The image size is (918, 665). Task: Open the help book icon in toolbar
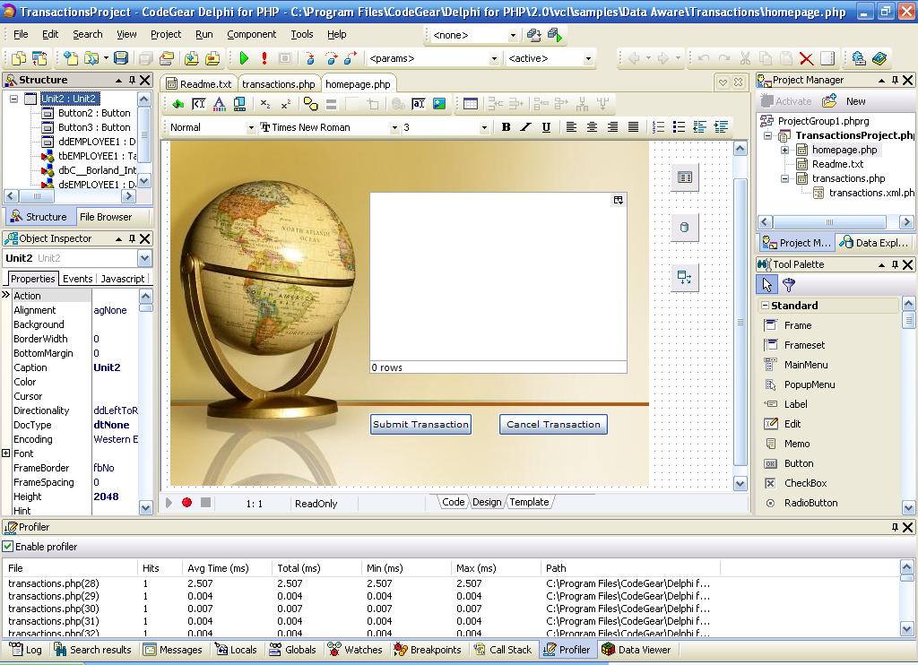(879, 58)
